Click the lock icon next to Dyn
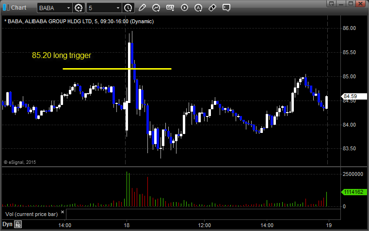 [18, 224]
